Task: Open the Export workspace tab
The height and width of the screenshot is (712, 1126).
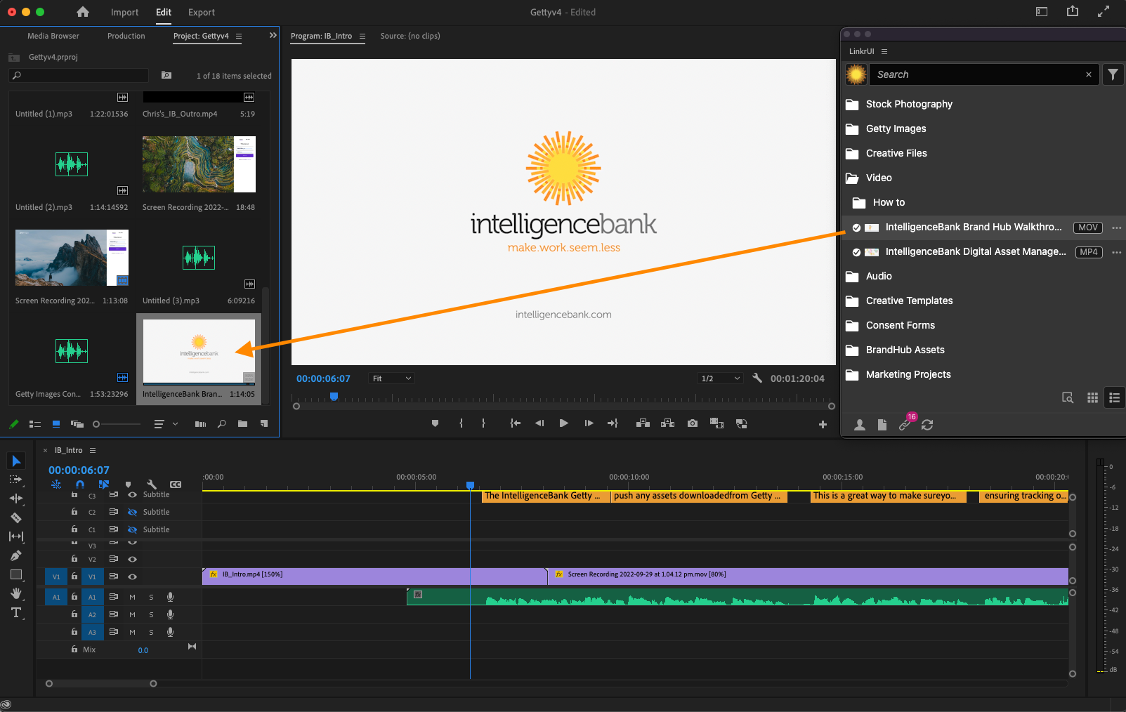Action: (x=201, y=12)
